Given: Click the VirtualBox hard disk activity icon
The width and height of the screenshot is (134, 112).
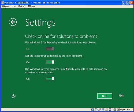Looking at the screenshot, I should (x=92, y=110).
